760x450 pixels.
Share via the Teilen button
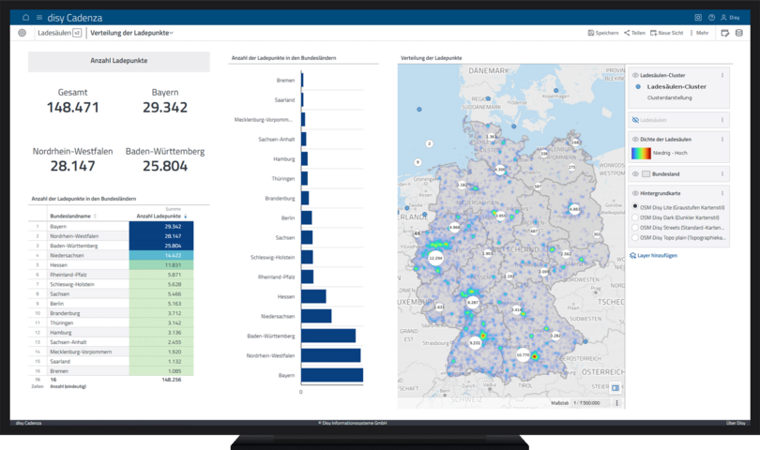tap(634, 33)
